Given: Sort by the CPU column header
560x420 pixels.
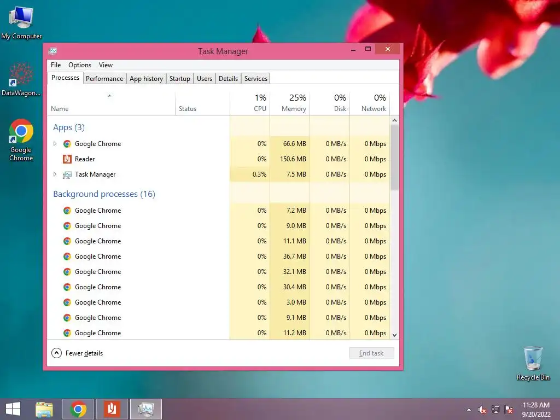Looking at the screenshot, I should pos(250,103).
